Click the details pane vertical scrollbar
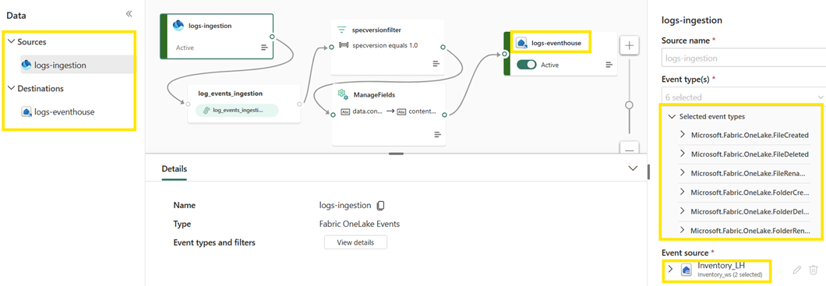This screenshot has width=826, height=286. (648, 171)
